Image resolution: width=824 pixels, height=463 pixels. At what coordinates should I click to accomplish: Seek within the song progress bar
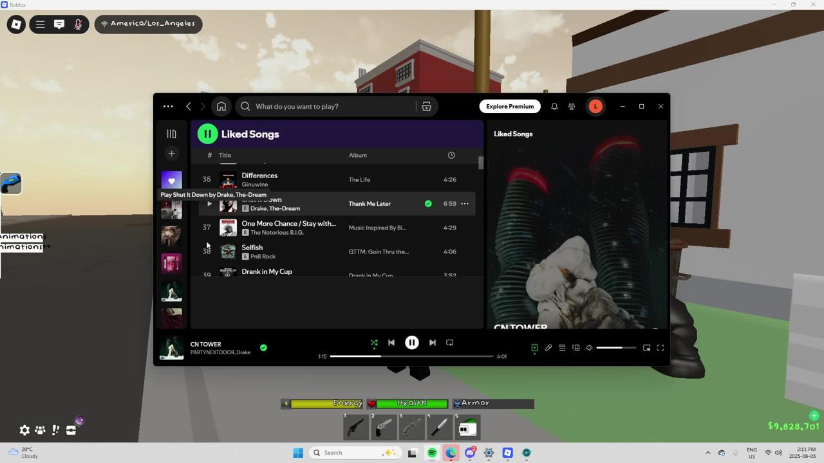[x=412, y=356]
